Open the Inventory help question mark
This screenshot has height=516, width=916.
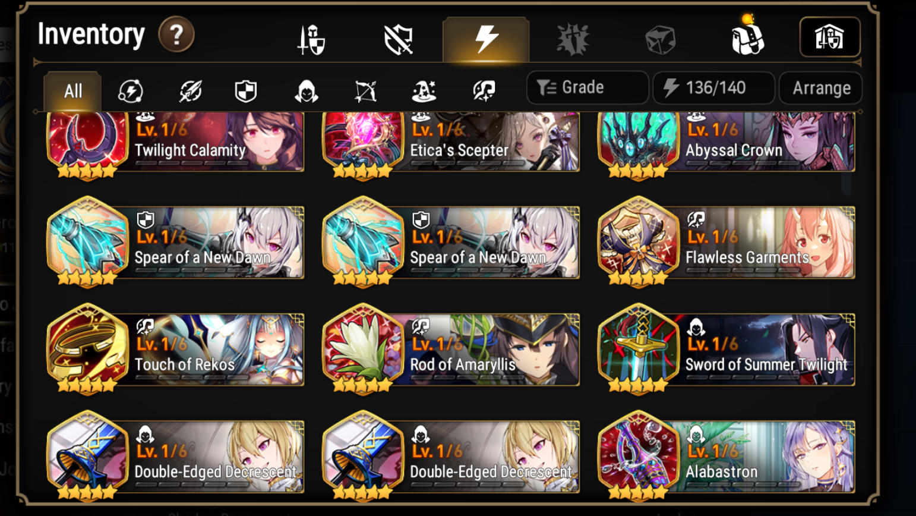[176, 35]
